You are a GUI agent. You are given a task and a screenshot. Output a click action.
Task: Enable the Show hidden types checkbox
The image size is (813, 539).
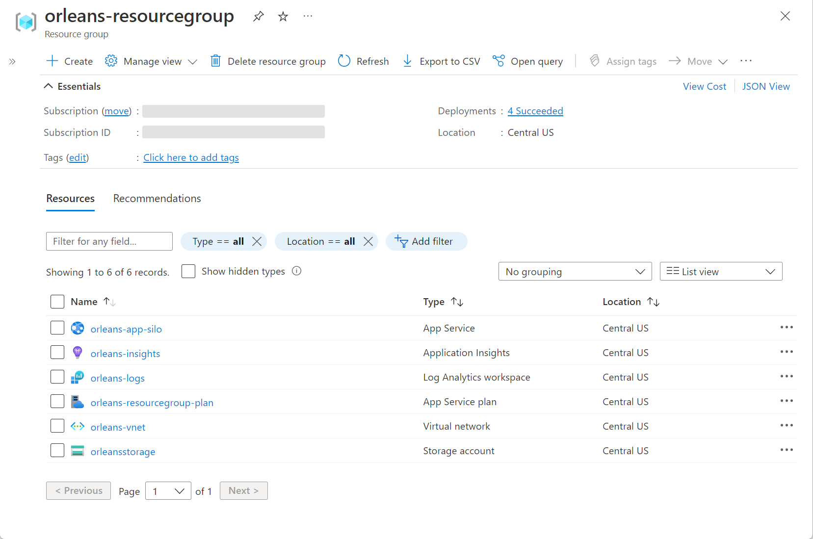tap(188, 271)
